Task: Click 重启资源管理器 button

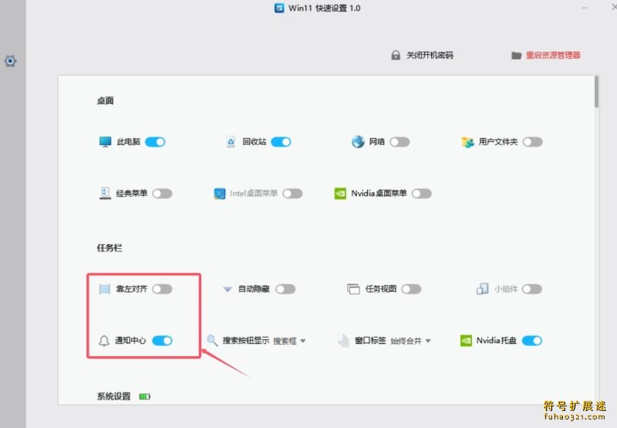Action: 546,56
